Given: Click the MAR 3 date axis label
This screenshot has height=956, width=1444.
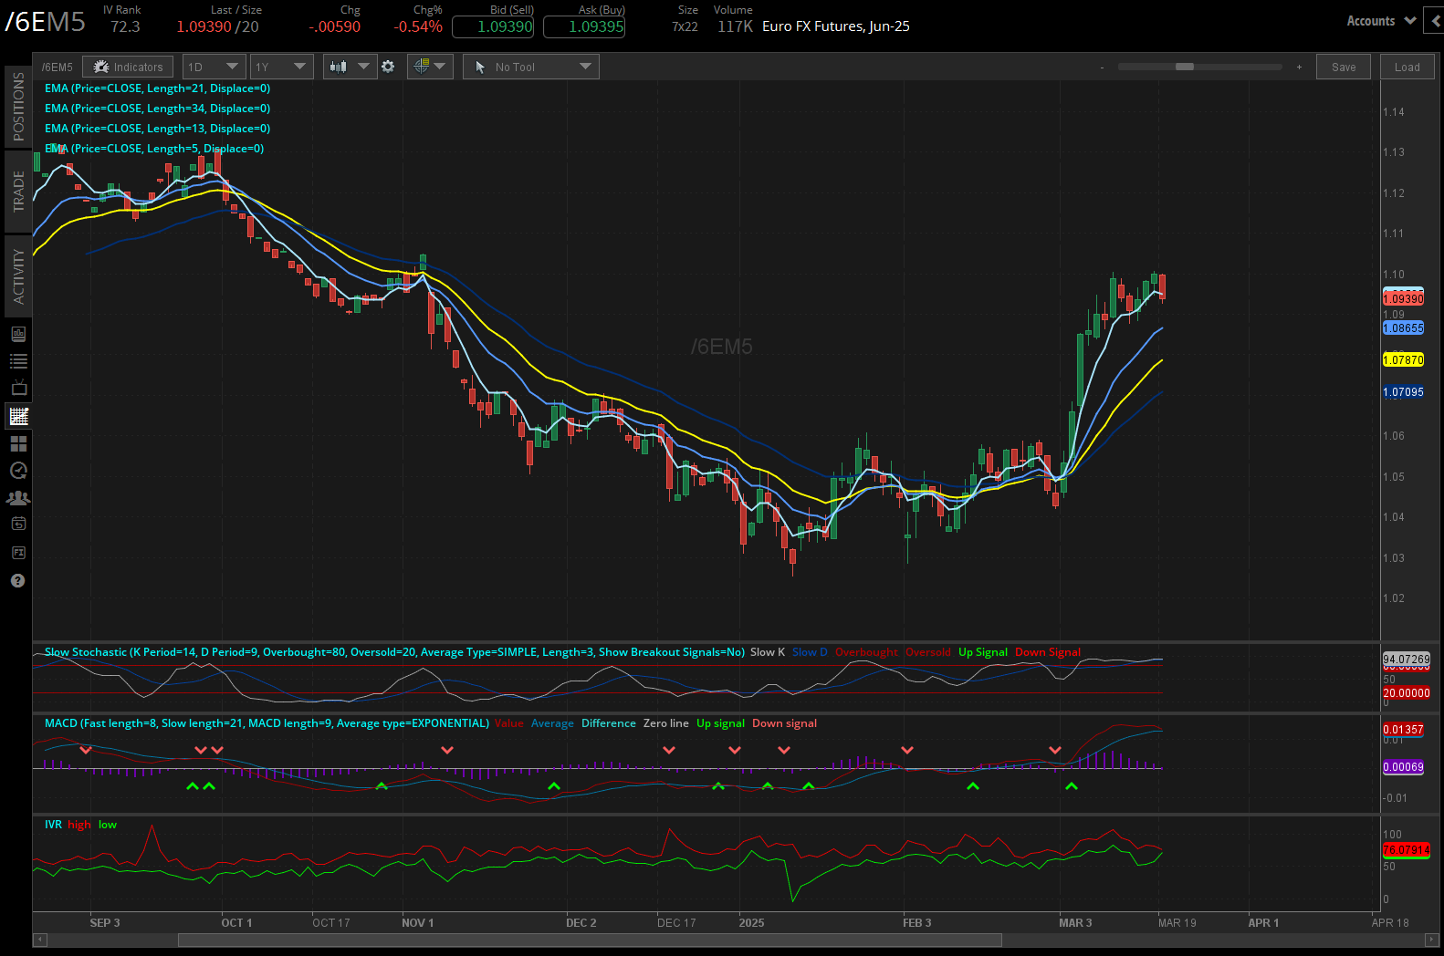Looking at the screenshot, I should pyautogui.click(x=1075, y=922).
